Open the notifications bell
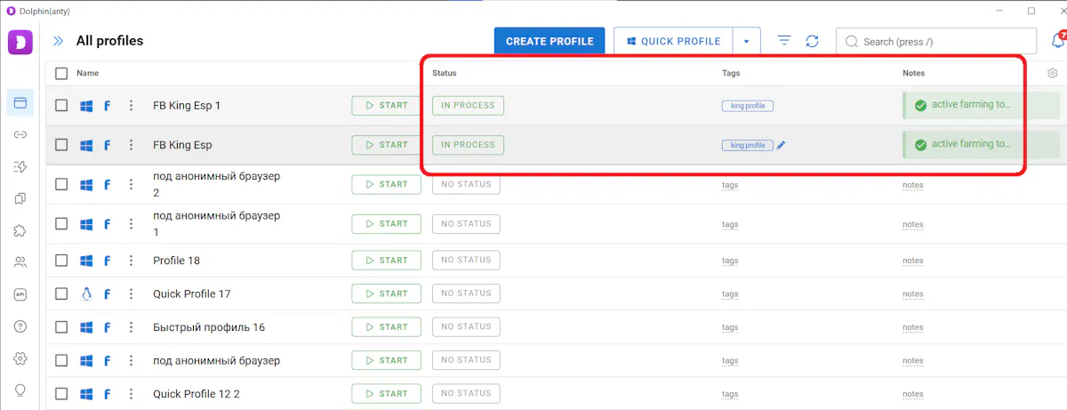1067x410 pixels. [x=1057, y=40]
